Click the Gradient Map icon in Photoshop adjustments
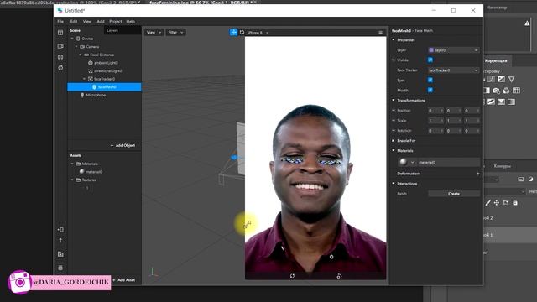537x302 pixels. (511, 102)
